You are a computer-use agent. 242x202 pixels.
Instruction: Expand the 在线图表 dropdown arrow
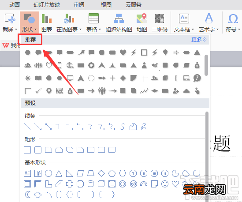[80, 29]
